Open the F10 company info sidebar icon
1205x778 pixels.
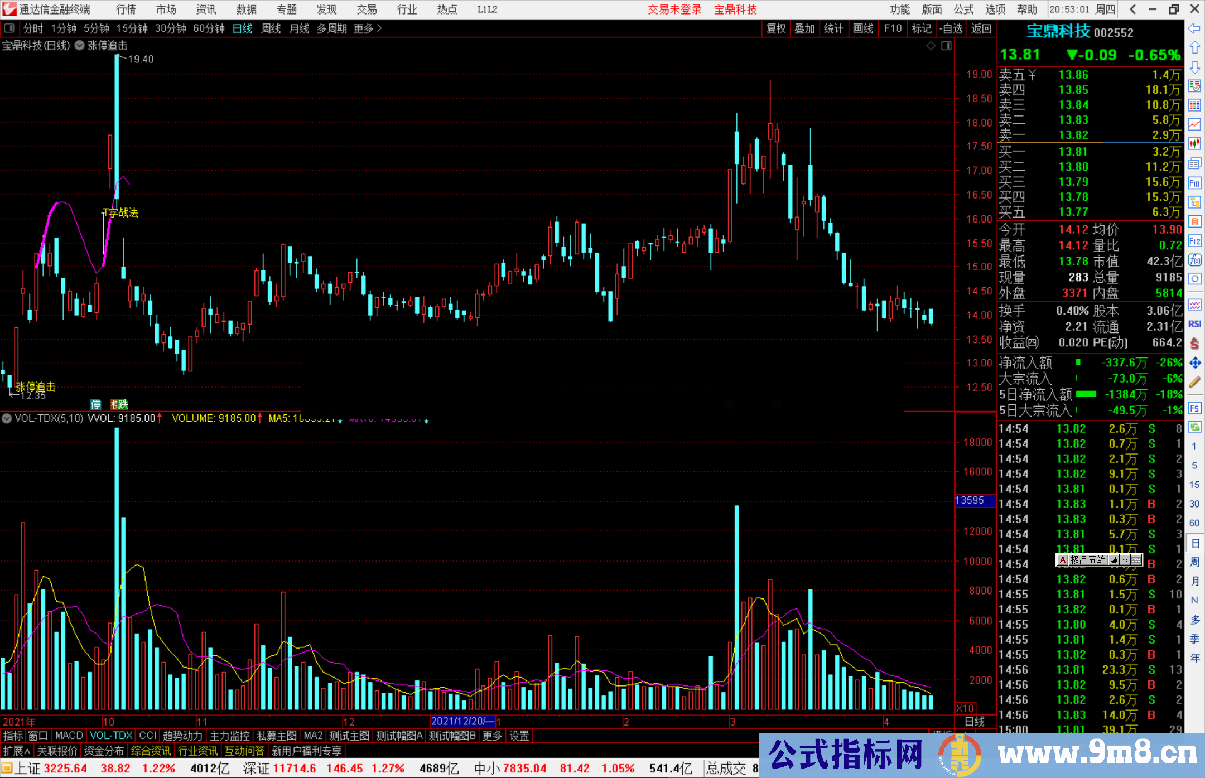1194,183
